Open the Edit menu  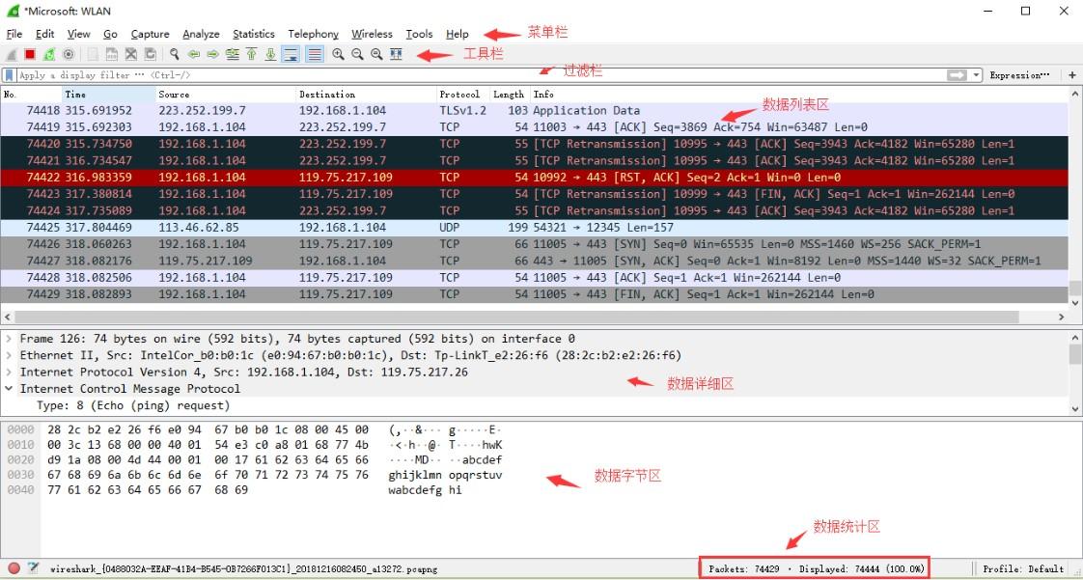click(x=45, y=34)
